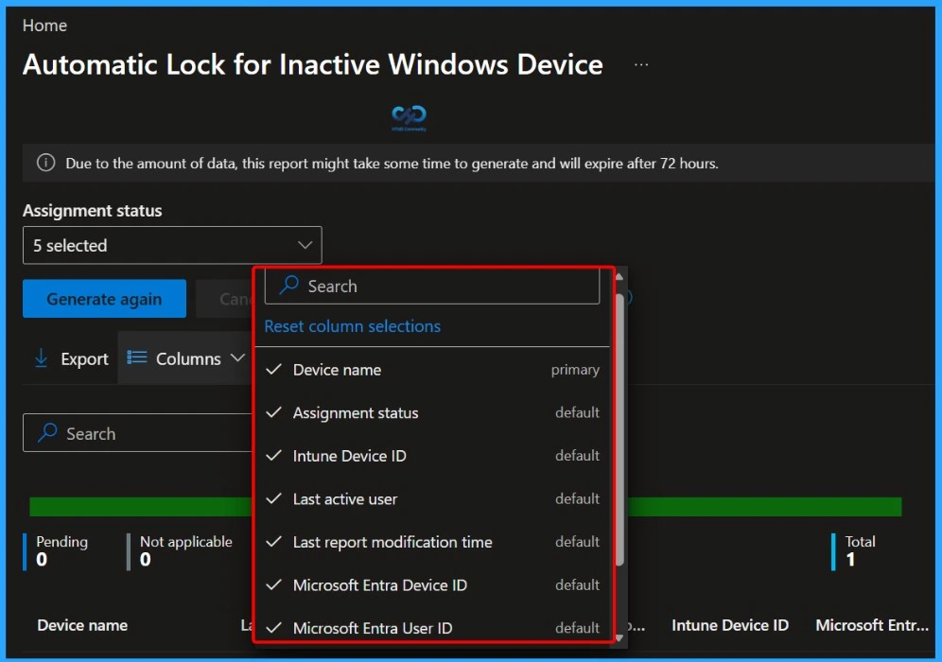Click the Total count 1
Screen dimensions: 942x662
tap(850, 559)
